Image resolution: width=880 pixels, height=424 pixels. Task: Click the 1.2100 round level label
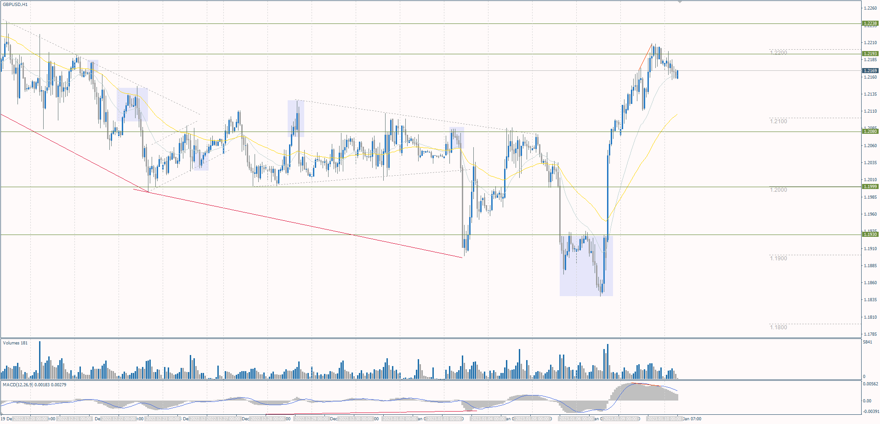tap(778, 121)
